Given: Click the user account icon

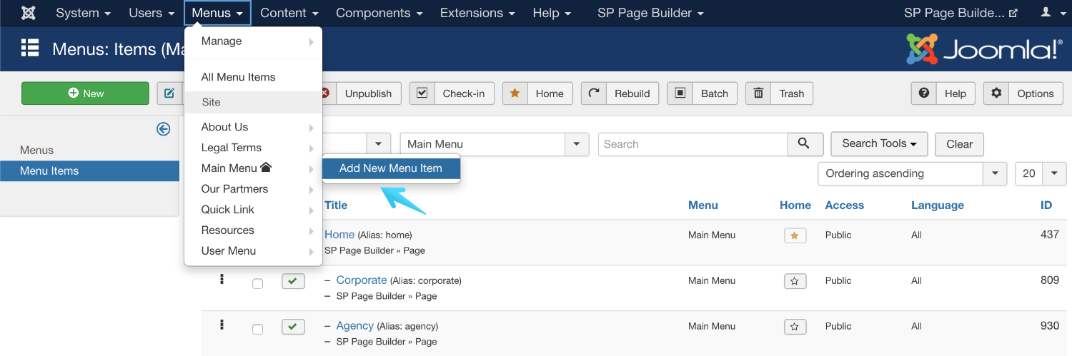Looking at the screenshot, I should tap(1046, 13).
